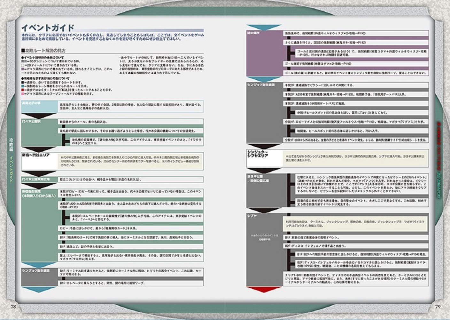Click the white 2D field legend box
Screen dimensions: 450x320
pos(23,65)
